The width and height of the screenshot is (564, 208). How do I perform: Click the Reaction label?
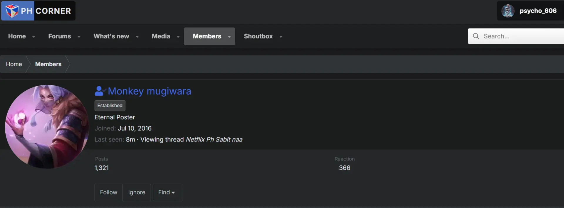point(345,159)
